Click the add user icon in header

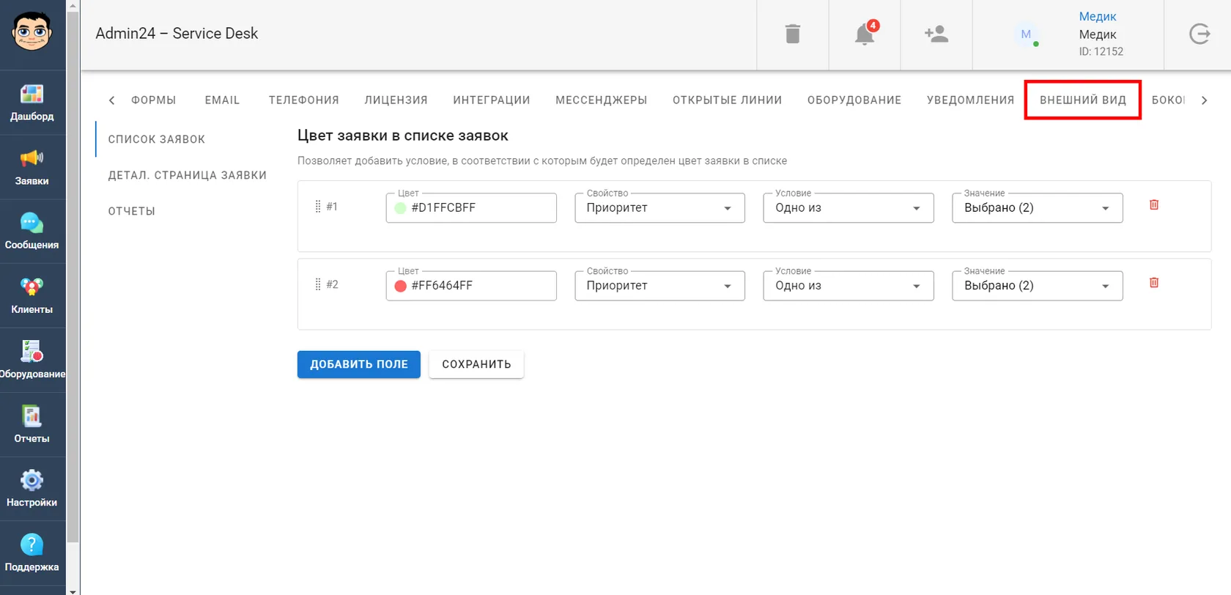pyautogui.click(x=936, y=34)
